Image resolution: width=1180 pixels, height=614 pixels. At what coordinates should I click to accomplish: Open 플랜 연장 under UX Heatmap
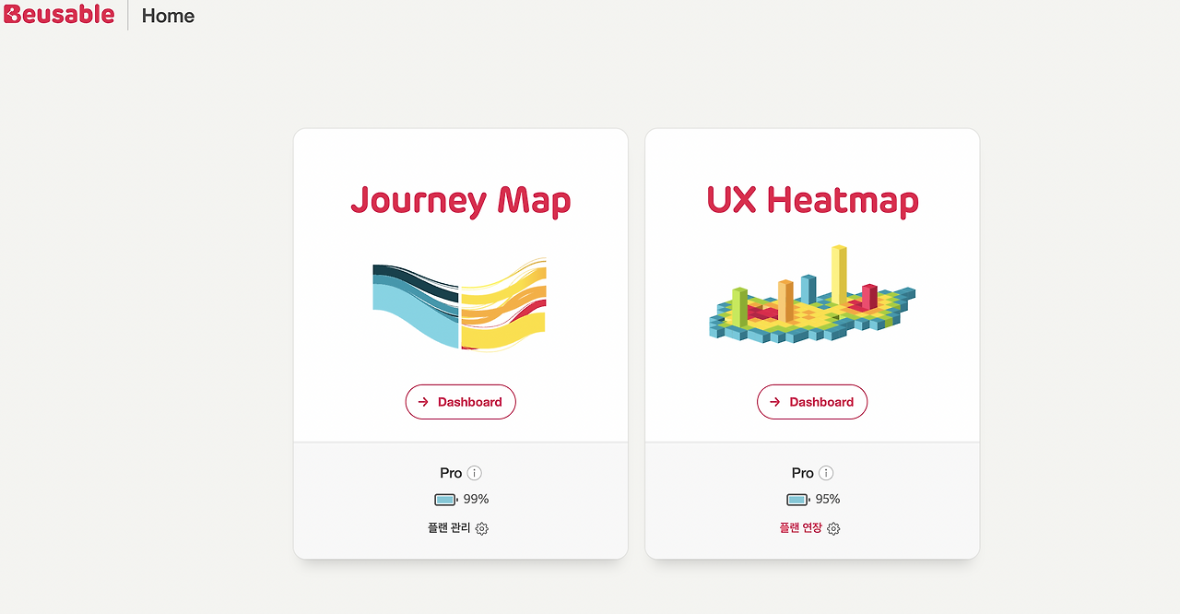click(800, 528)
